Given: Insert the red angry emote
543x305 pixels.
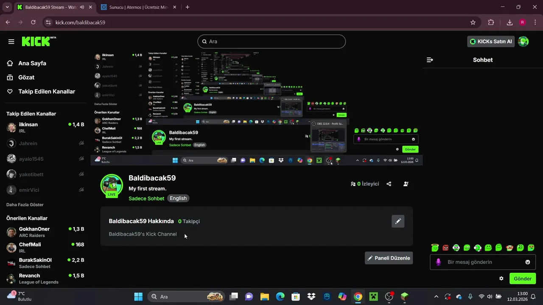Looking at the screenshot, I should (445, 247).
